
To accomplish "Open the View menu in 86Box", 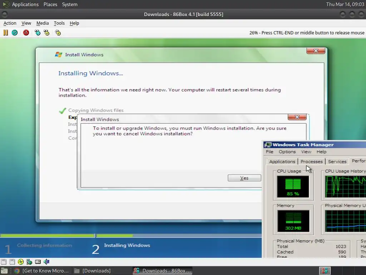I will tap(26, 23).
